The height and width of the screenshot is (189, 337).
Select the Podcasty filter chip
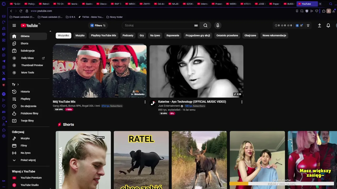pyautogui.click(x=128, y=35)
